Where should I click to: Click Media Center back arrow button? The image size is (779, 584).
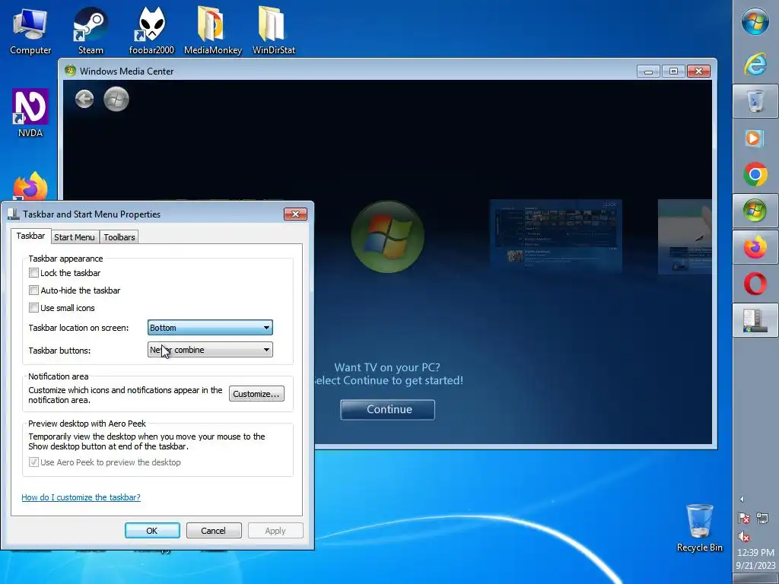click(x=84, y=99)
